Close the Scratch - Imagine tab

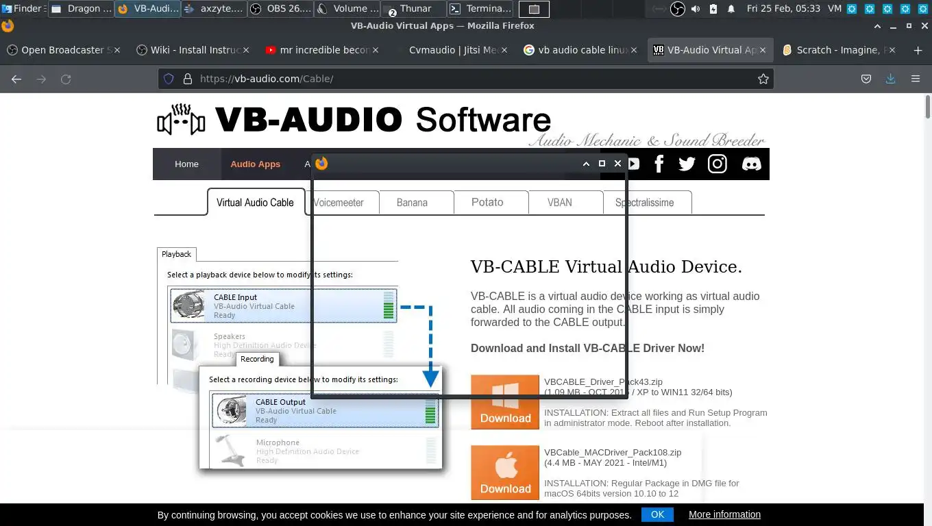(894, 50)
